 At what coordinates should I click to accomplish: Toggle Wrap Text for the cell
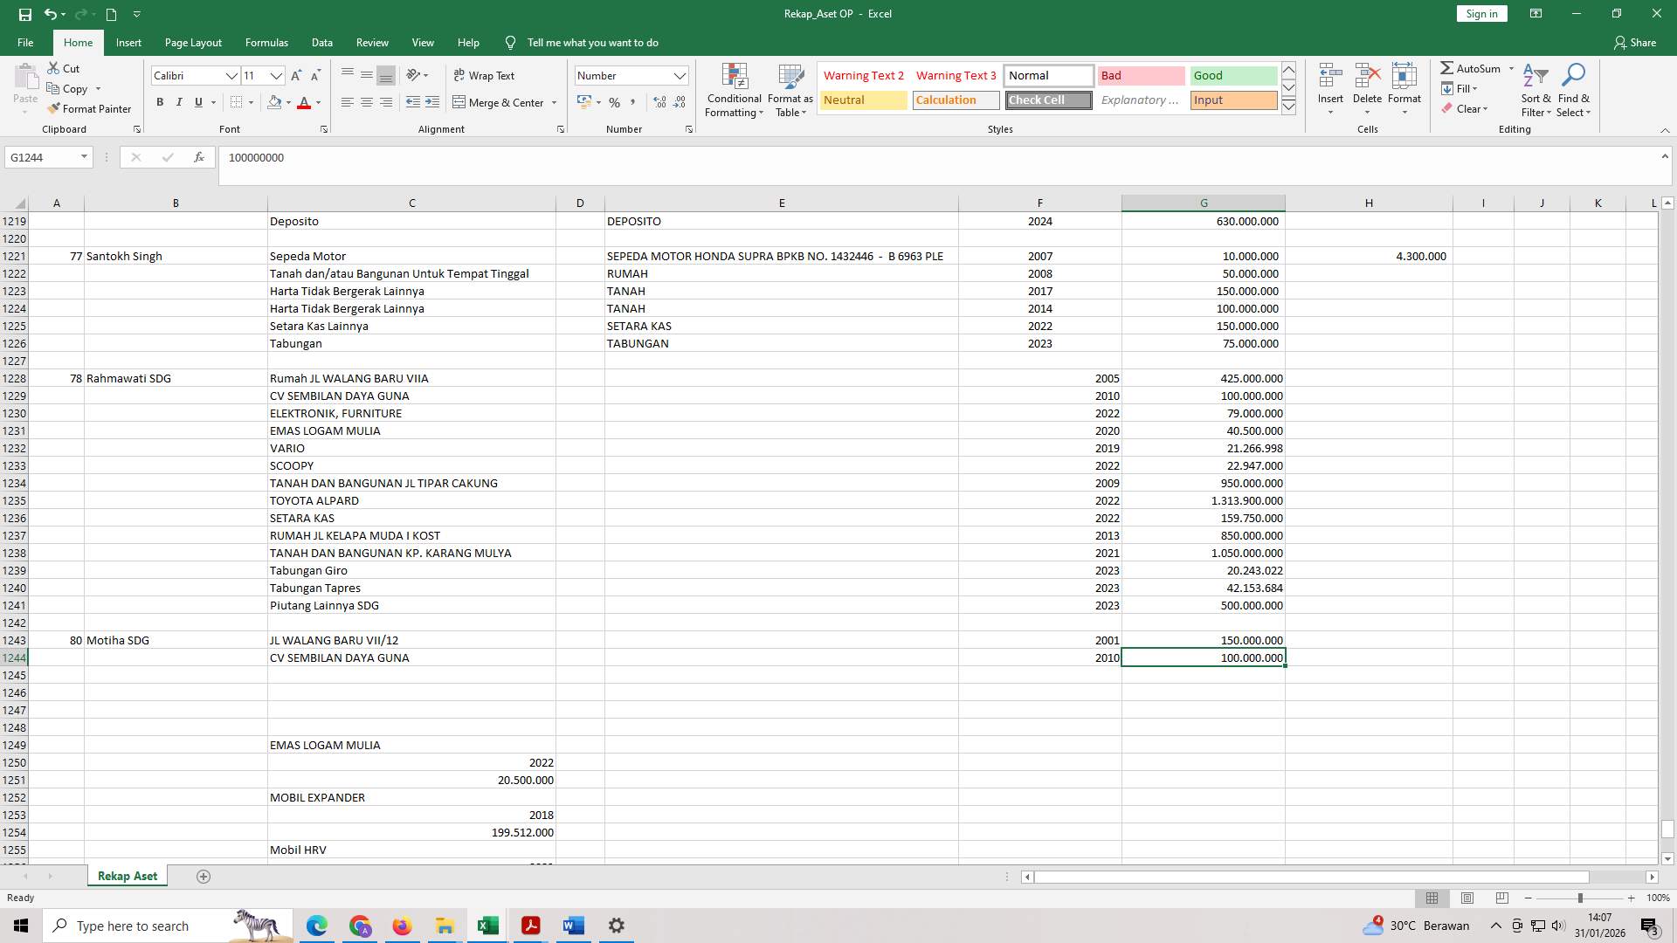click(485, 75)
